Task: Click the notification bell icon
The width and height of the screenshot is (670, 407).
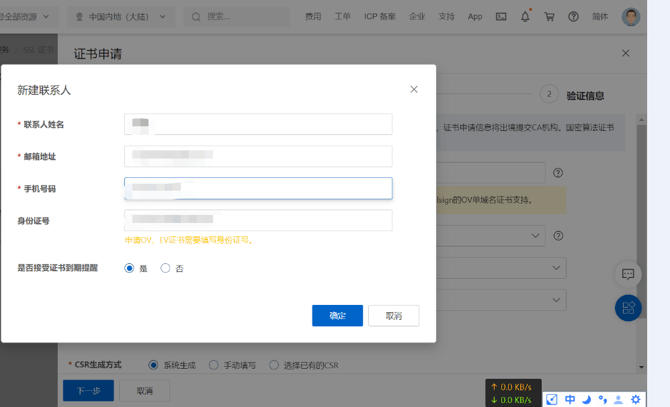Action: point(525,17)
